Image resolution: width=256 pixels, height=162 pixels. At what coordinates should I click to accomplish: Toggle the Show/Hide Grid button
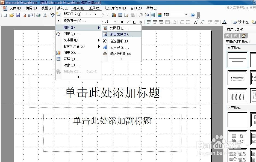point(153,15)
